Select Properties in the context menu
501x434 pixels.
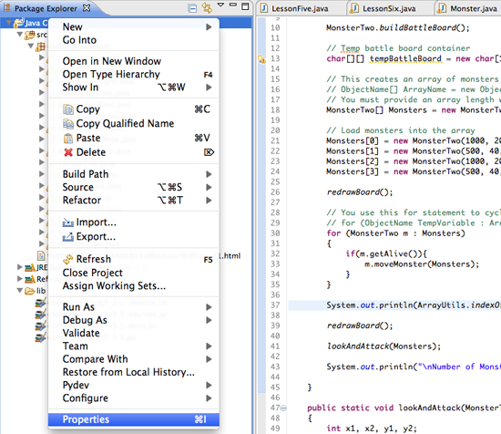click(134, 419)
